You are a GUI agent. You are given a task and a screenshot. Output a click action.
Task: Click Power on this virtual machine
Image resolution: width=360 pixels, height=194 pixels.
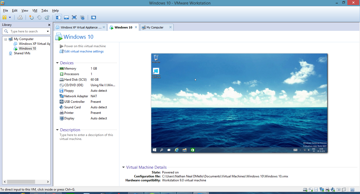83,46
